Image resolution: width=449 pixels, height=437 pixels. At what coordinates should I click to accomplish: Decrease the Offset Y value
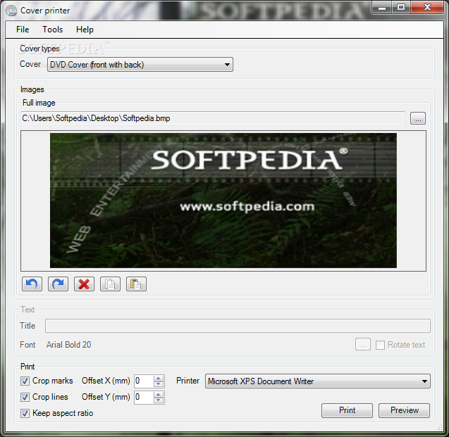click(159, 400)
